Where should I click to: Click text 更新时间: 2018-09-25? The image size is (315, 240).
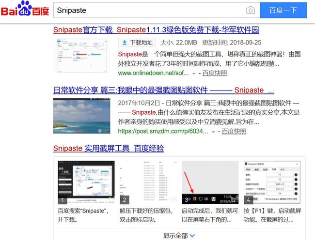232,43
